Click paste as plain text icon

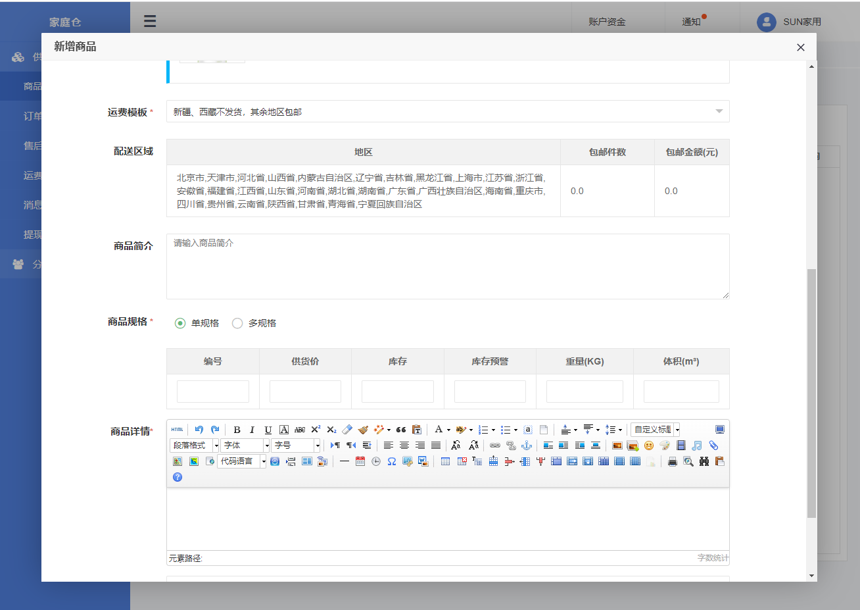pyautogui.click(x=417, y=430)
